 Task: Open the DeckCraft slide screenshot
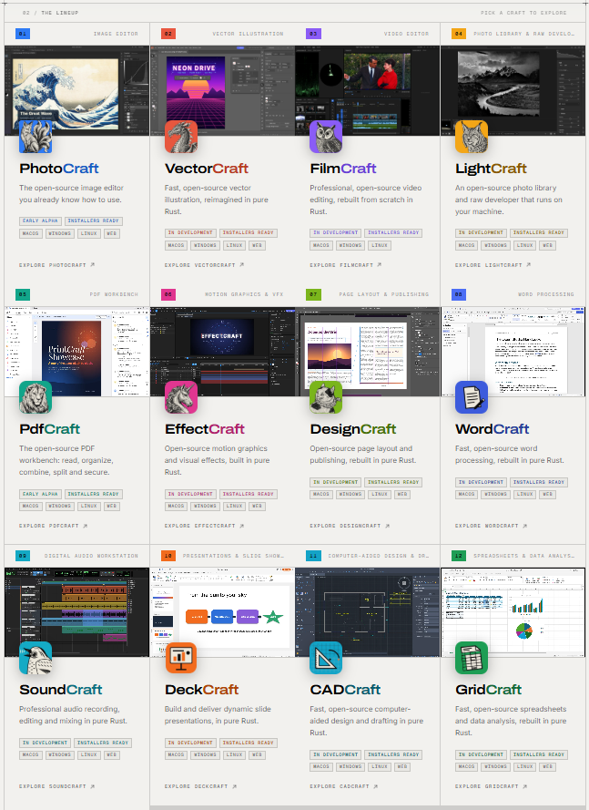coord(222,612)
